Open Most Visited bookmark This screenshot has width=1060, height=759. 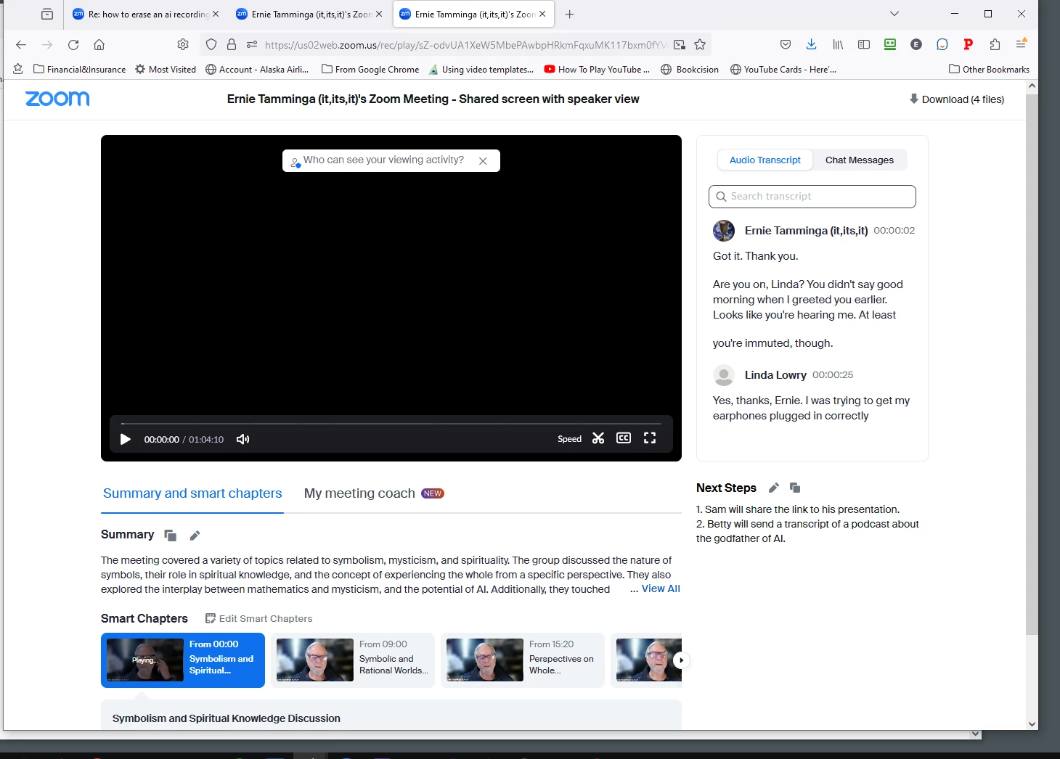coord(166,69)
